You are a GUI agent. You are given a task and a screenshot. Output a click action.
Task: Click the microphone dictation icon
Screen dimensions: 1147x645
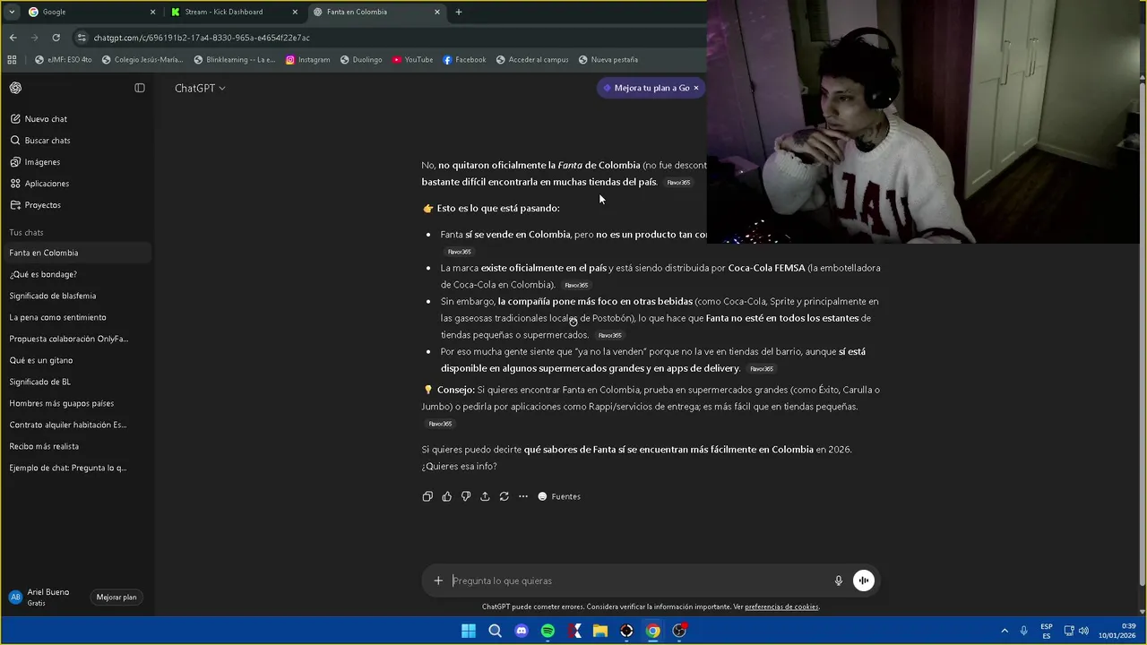click(839, 580)
